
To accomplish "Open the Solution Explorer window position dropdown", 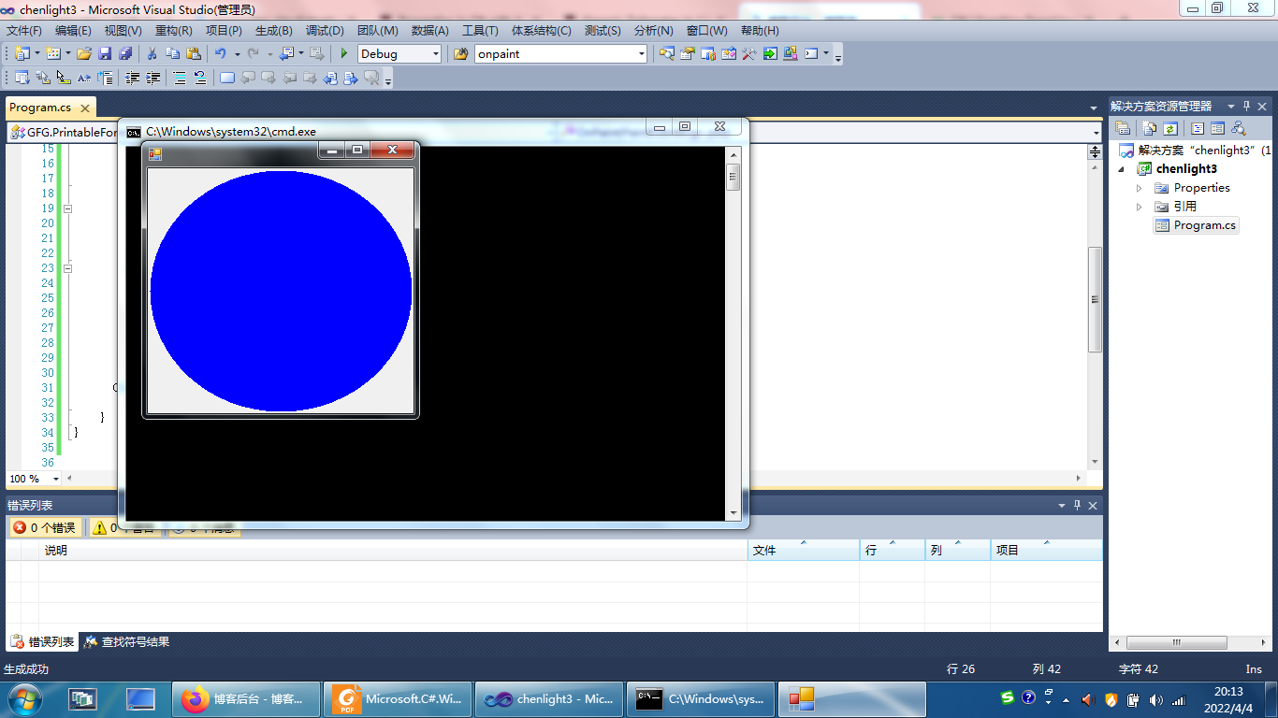I will tap(1231, 107).
